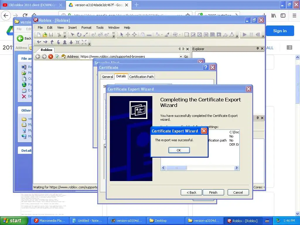This screenshot has width=300, height=225.
Task: Expand the camera controls toolbar overflow chevron
Action: 89,43
